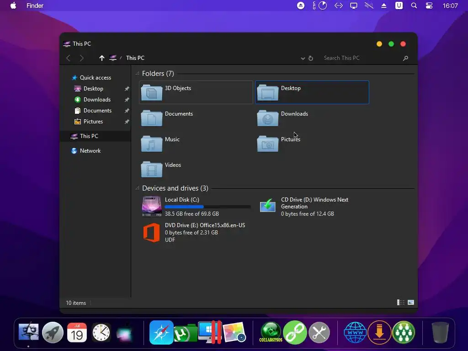Open Siri in the dock
468x351 pixels.
click(125, 333)
